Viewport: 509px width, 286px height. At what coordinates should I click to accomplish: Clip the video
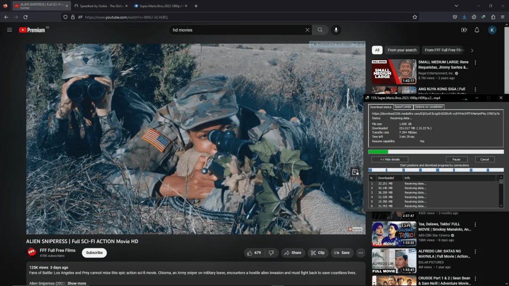click(318, 253)
